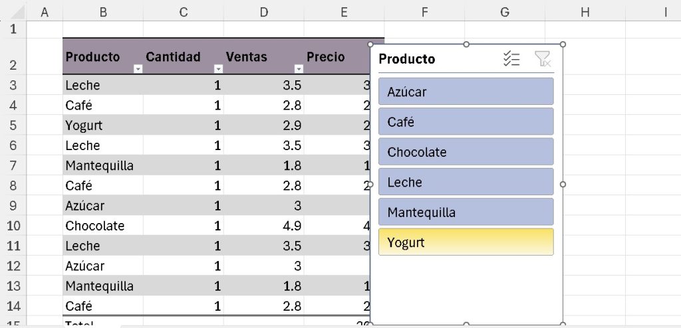Open the Cantidad column filter dropdown

coord(218,69)
